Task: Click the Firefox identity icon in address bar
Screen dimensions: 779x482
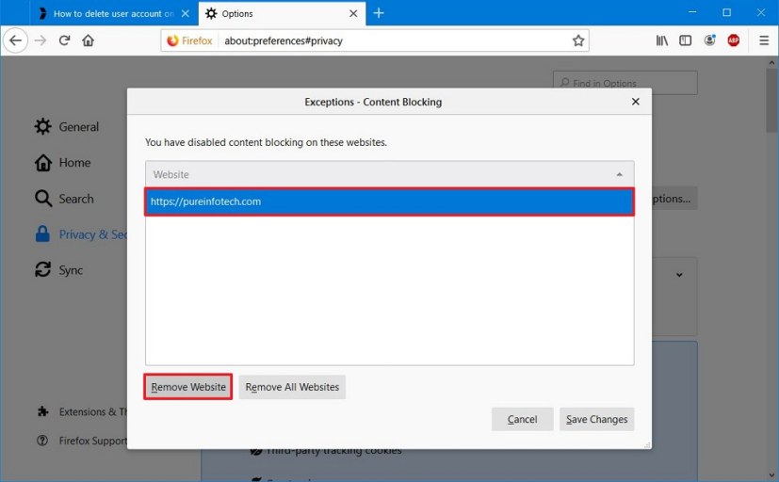Action: tap(189, 40)
